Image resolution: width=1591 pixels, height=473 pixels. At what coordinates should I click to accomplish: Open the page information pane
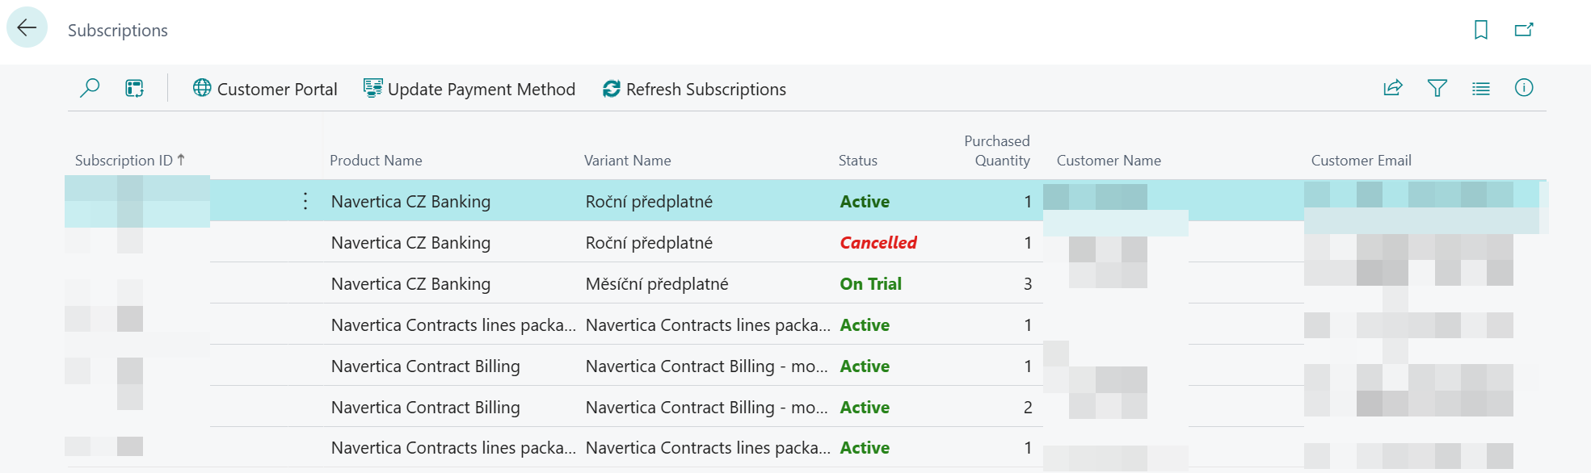coord(1524,89)
